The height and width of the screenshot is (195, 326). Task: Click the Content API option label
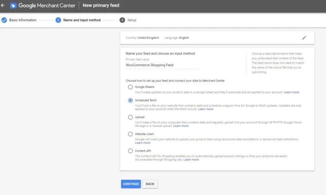143,151
